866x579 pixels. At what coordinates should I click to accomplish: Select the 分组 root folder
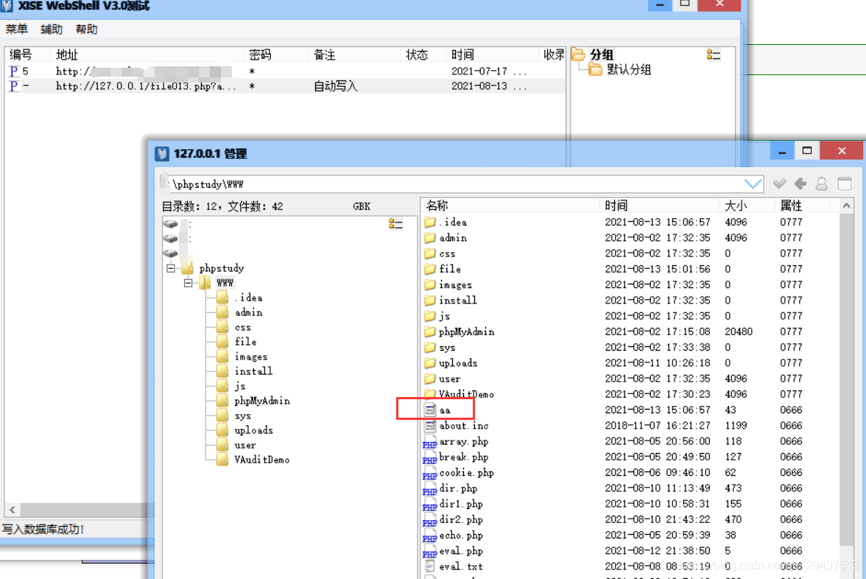click(593, 55)
